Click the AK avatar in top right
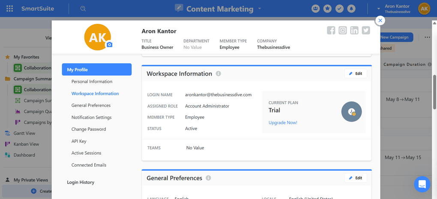 point(424,9)
